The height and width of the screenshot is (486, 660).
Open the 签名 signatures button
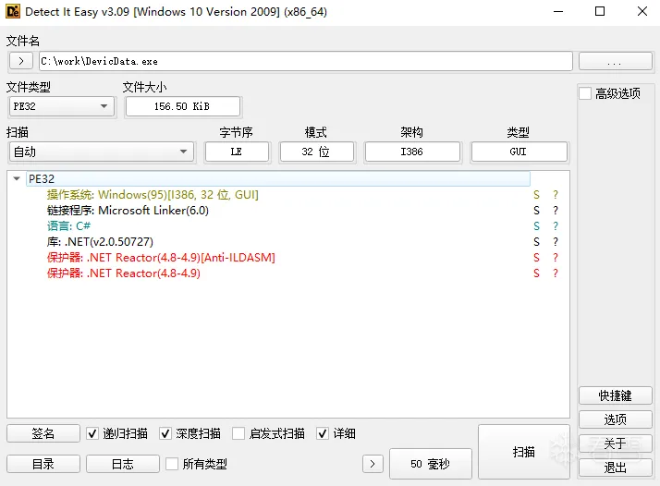coord(43,433)
